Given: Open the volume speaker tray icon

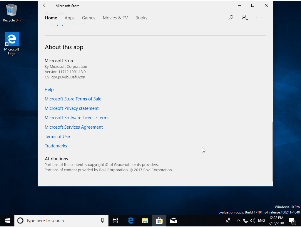Looking at the screenshot, I should tap(252, 221).
